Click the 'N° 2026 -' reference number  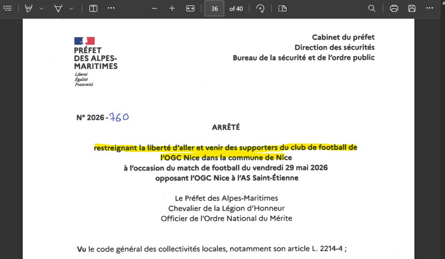[92, 117]
